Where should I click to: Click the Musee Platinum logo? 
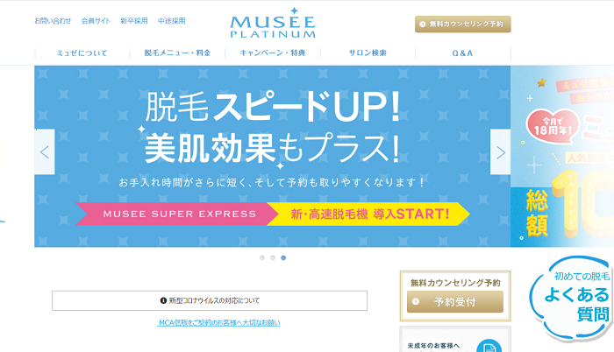coord(273,23)
